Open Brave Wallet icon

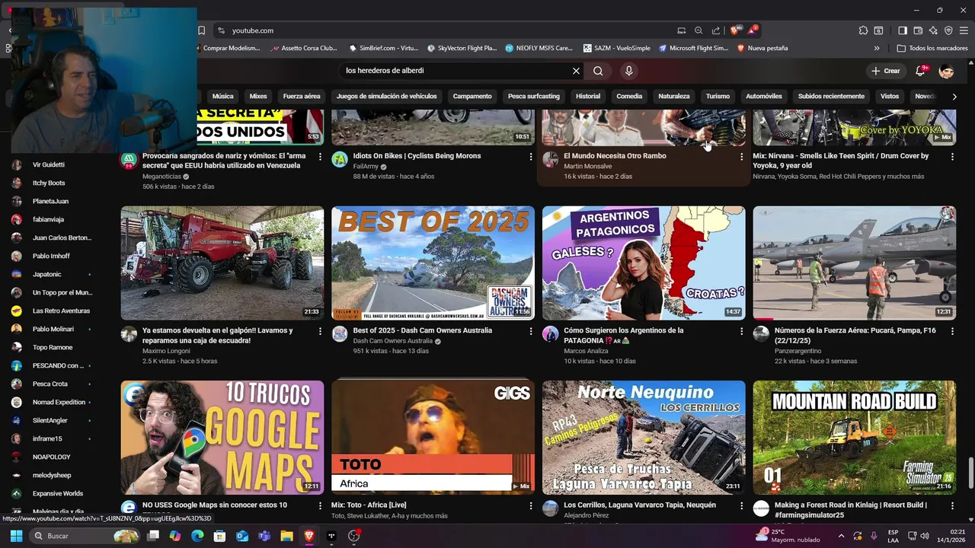pos(918,30)
